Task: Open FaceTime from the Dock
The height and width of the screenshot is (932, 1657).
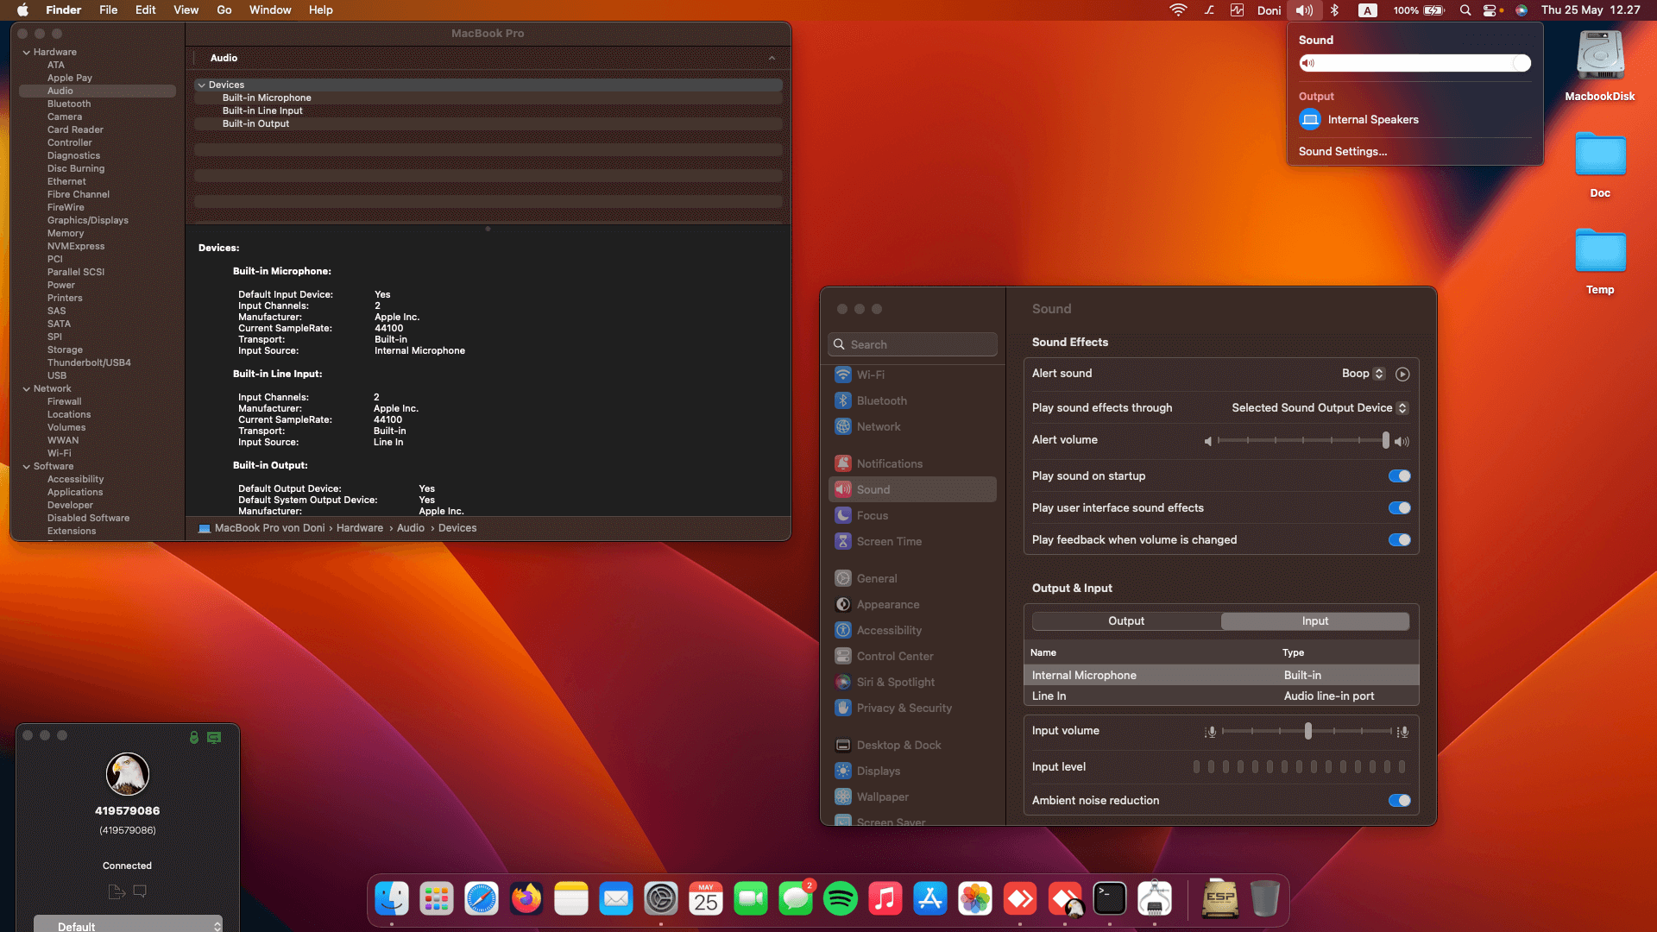Action: [x=750, y=899]
